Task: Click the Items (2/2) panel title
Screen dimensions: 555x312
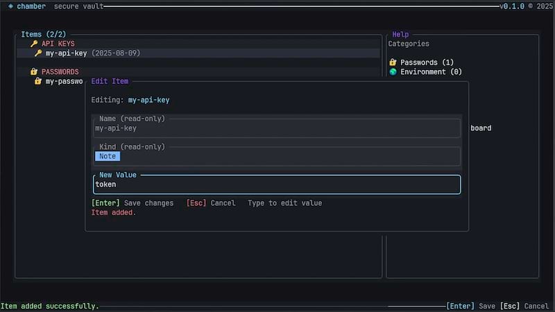Action: pos(42,34)
